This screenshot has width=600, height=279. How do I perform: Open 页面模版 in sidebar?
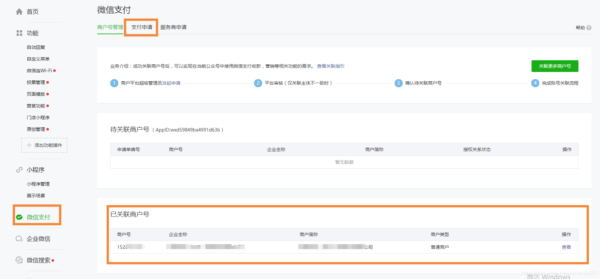tap(36, 94)
